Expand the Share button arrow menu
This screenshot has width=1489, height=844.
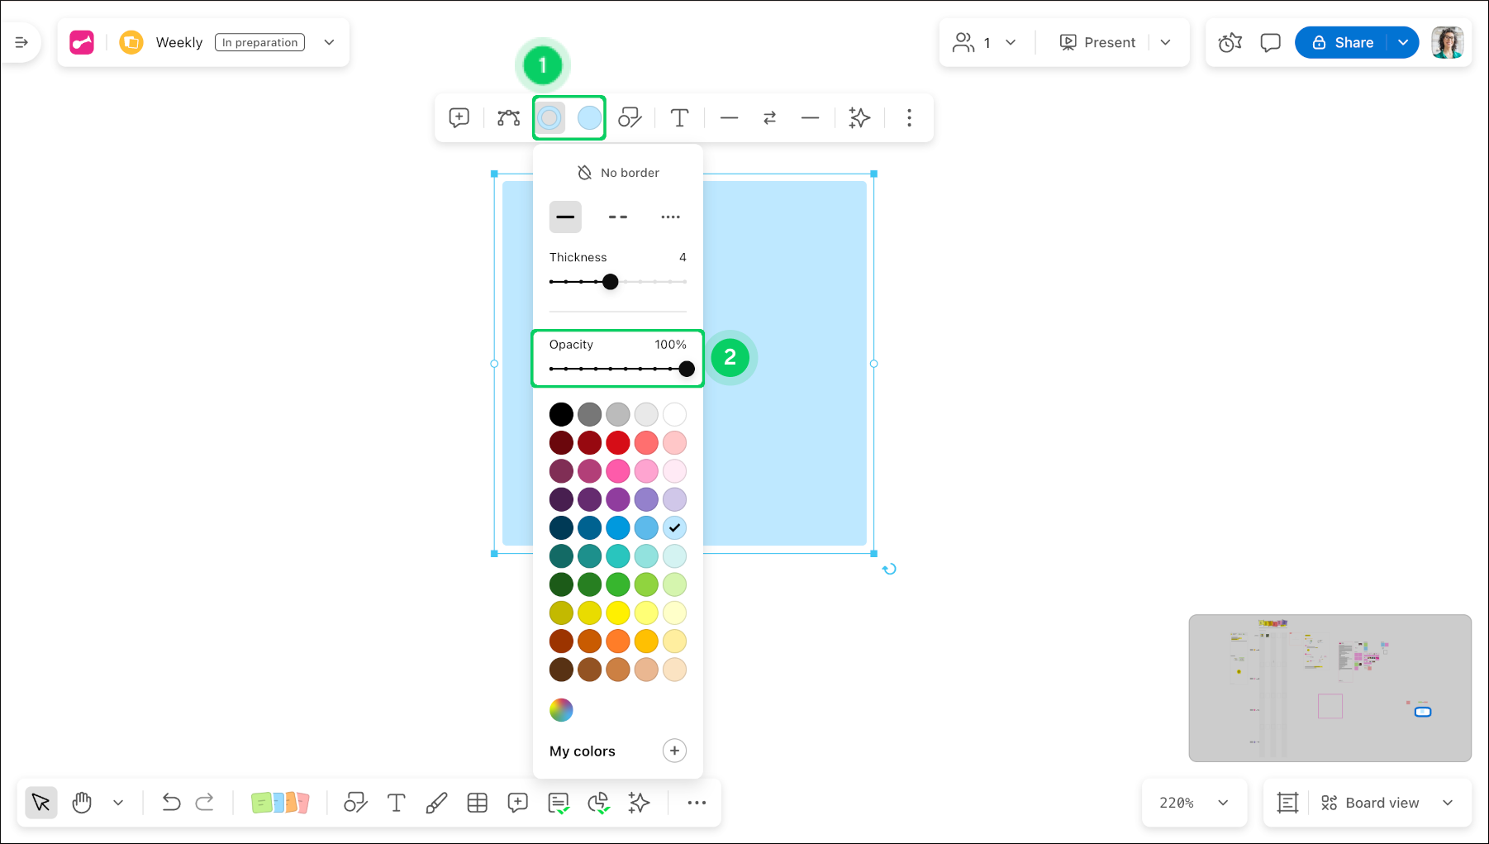(1403, 43)
